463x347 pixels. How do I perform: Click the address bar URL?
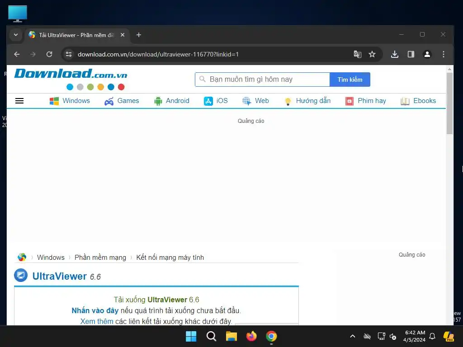[158, 54]
